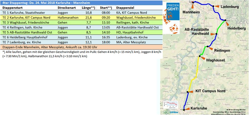The image size is (249, 115).
Task: Click the destination 'MA, Alter Messplatz'
Action: [131, 42]
